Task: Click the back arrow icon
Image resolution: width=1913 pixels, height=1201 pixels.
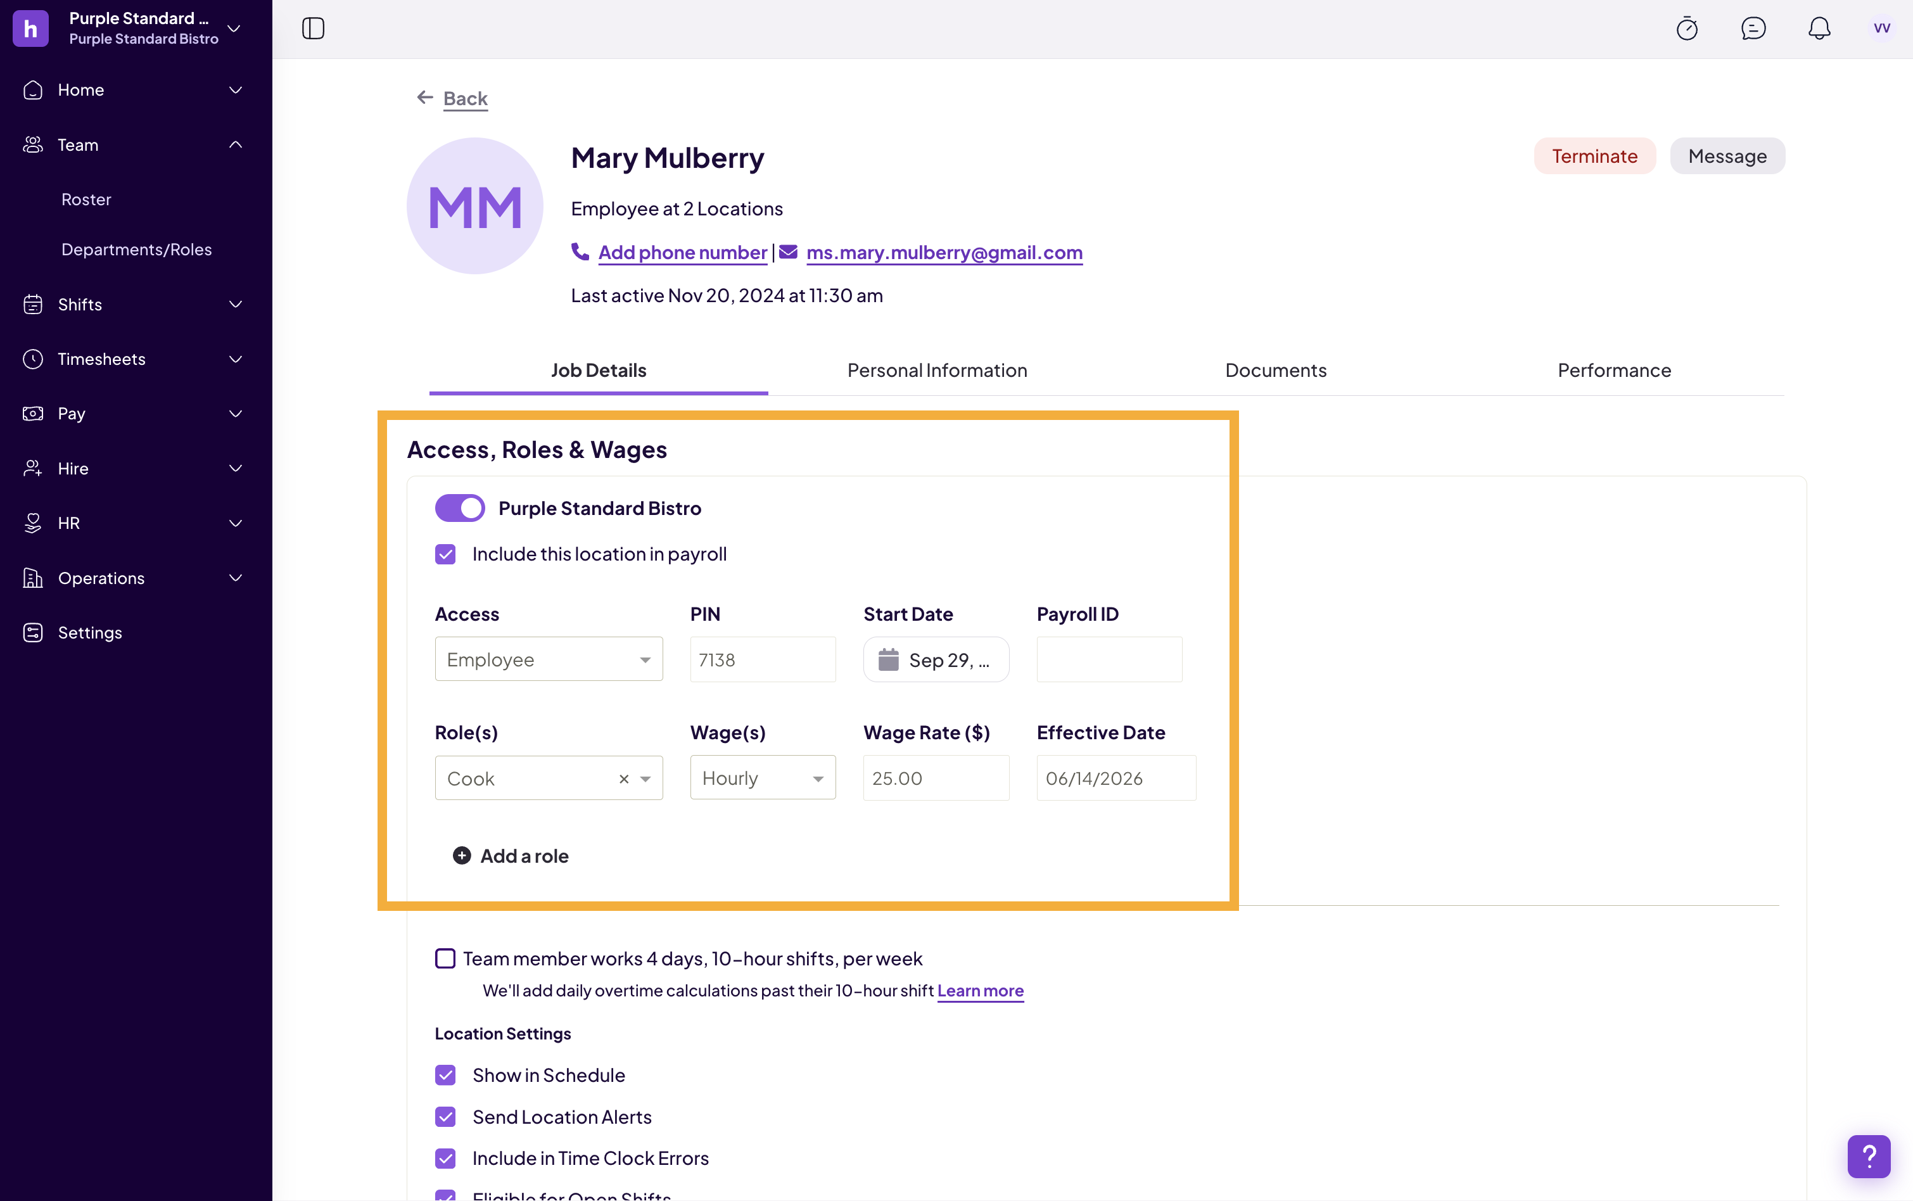Action: pyautogui.click(x=425, y=98)
